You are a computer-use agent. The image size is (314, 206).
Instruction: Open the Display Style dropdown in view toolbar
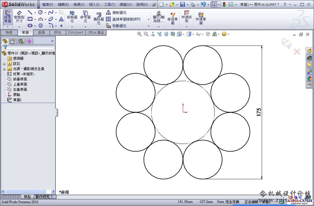click(x=193, y=34)
